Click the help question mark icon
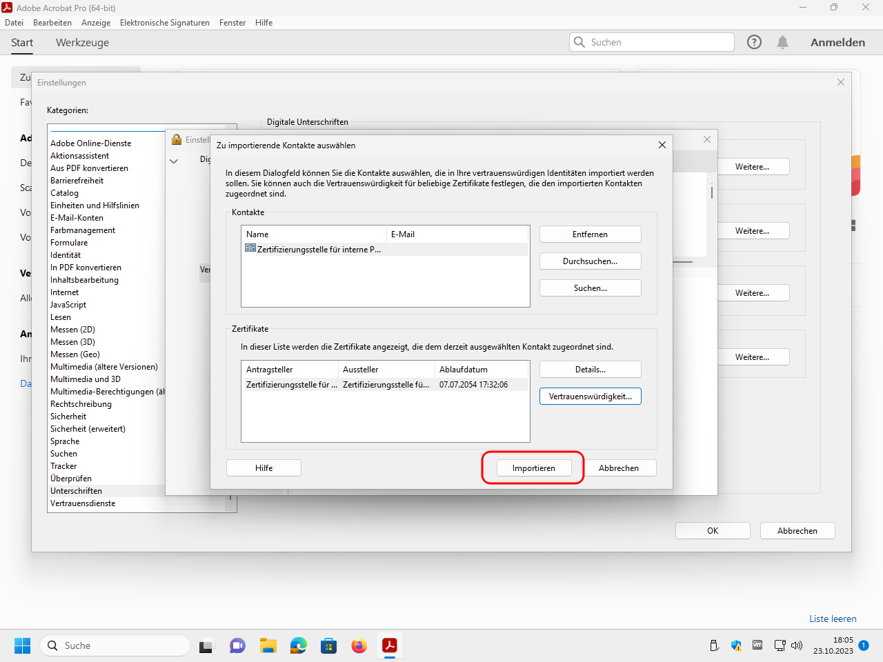 tap(754, 42)
